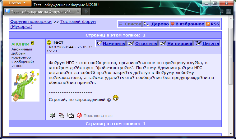This screenshot has height=139, width=236.
Task: Click the scrollbar up arrow
Action: coord(231,18)
